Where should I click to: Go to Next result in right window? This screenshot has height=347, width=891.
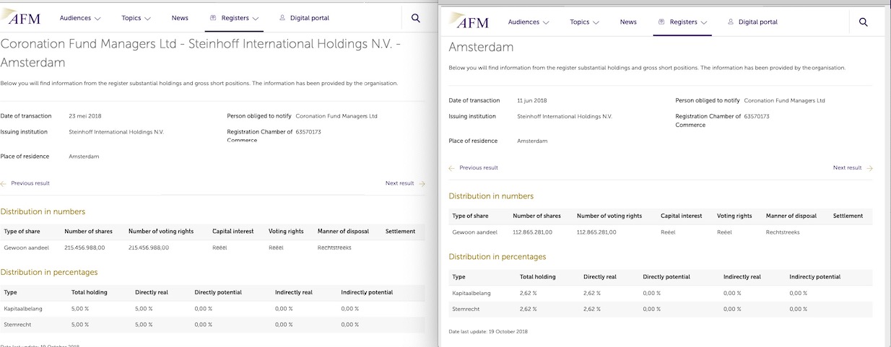847,168
